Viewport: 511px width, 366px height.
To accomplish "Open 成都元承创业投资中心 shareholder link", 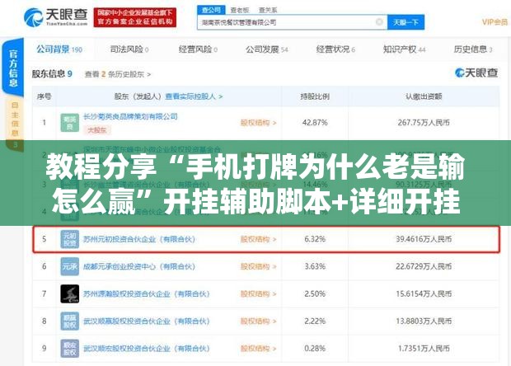I will coord(139,266).
